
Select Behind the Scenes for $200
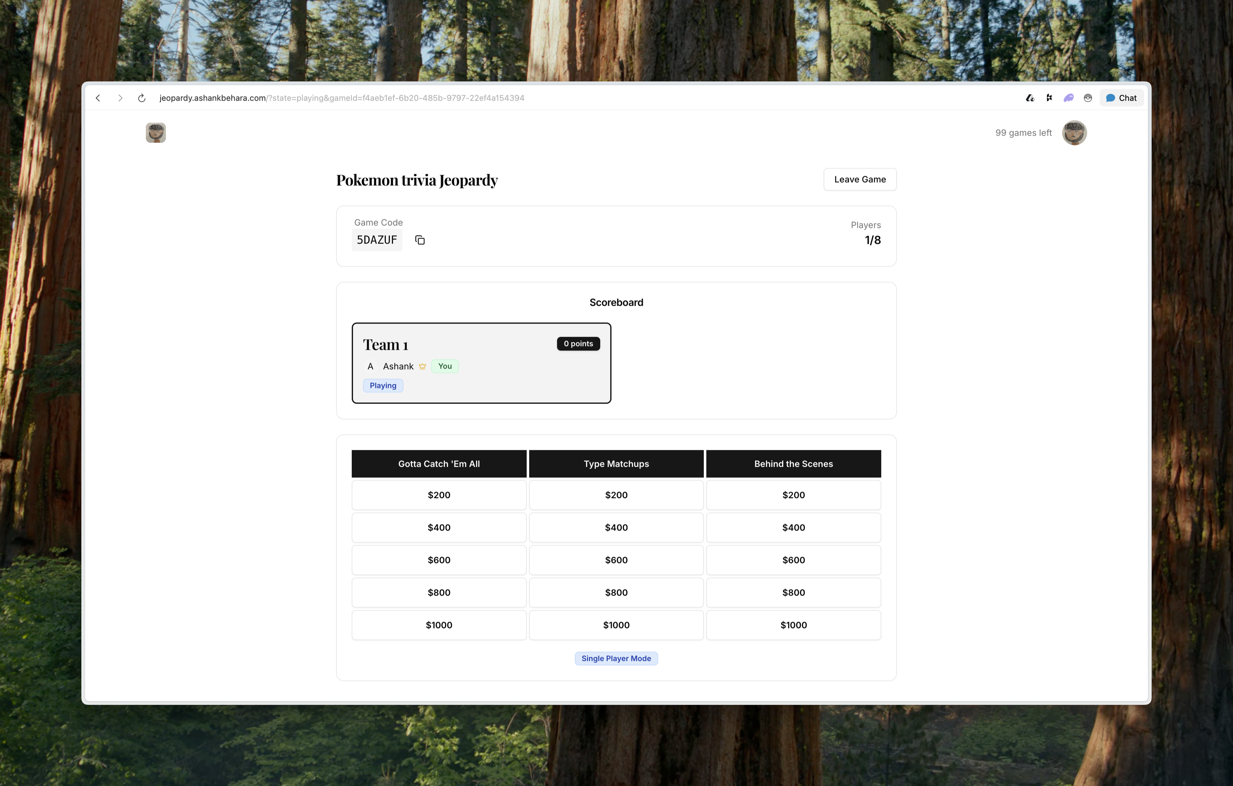[794, 495]
